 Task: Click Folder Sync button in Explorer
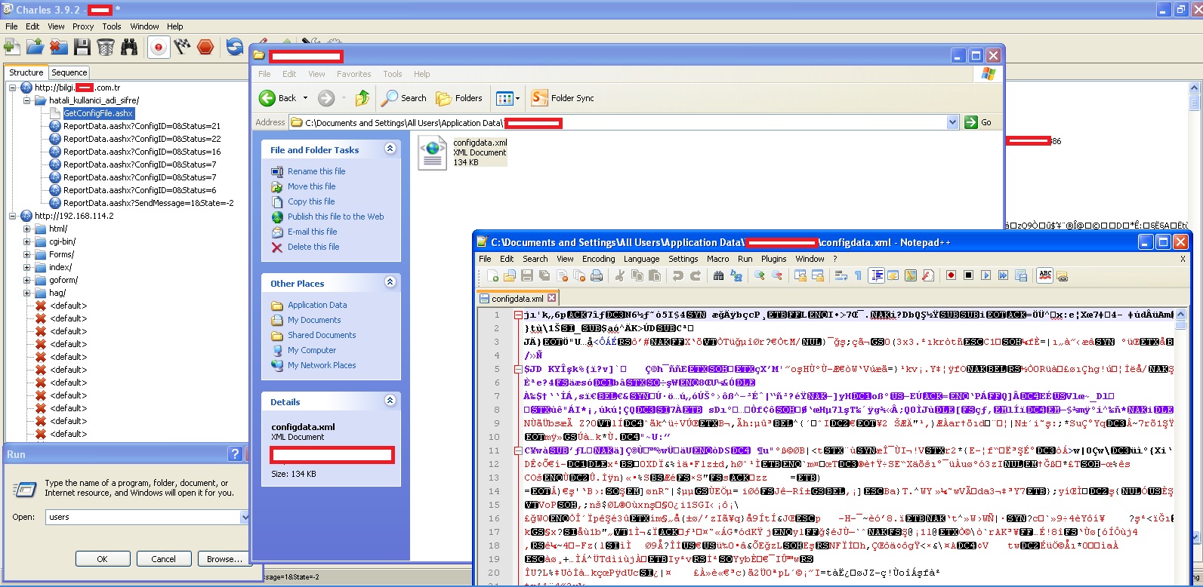tap(563, 98)
